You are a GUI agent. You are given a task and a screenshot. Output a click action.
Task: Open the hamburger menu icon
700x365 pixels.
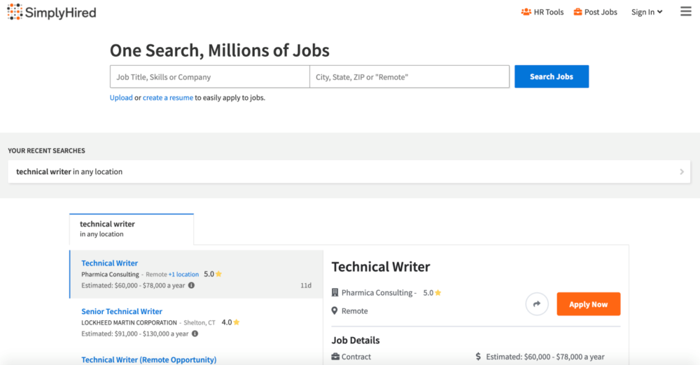[x=686, y=11]
